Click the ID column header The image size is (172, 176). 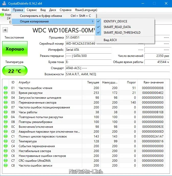coord(13,82)
